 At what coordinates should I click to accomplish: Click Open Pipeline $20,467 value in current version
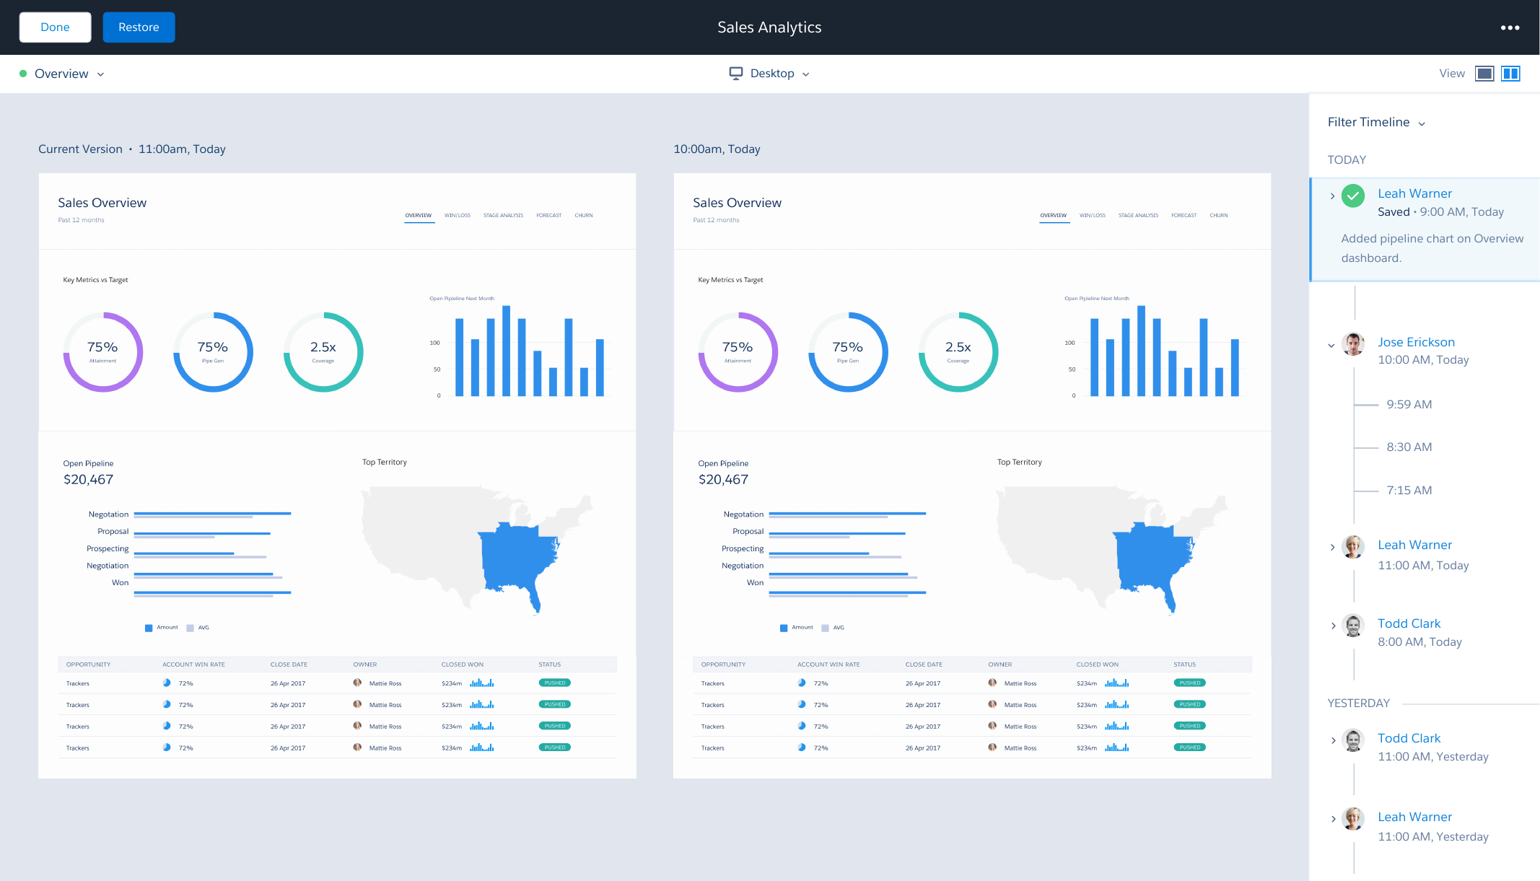[x=88, y=480]
